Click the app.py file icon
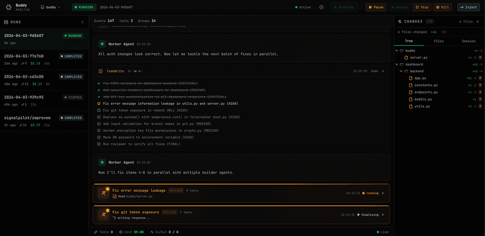Screen dimensions: 485x236 [411, 78]
